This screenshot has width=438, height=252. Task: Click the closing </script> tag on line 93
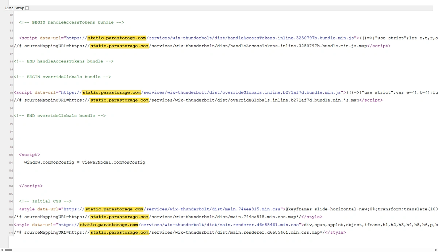tap(371, 100)
